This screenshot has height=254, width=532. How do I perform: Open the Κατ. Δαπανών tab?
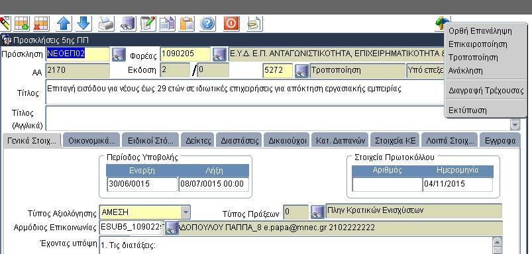(340, 140)
